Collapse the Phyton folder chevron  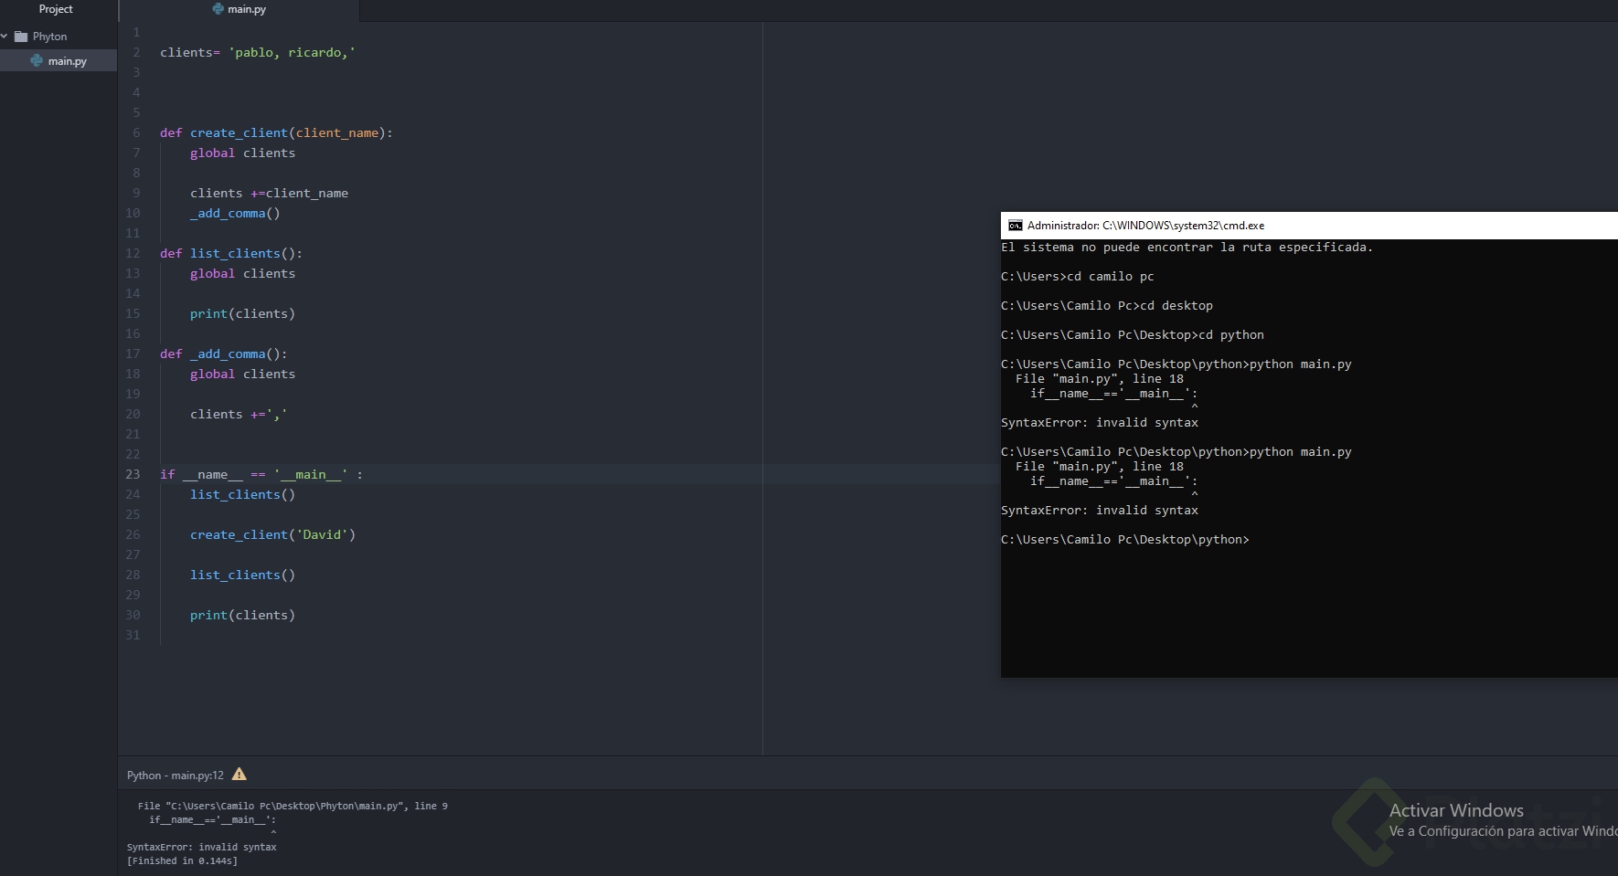click(5, 37)
